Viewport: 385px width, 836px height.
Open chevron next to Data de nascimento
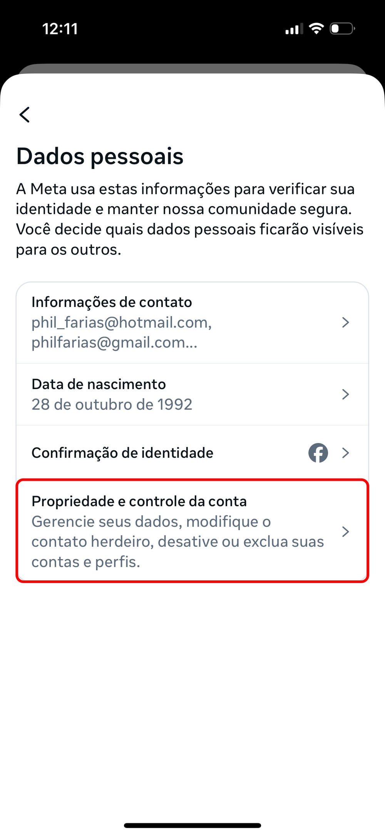pyautogui.click(x=345, y=394)
